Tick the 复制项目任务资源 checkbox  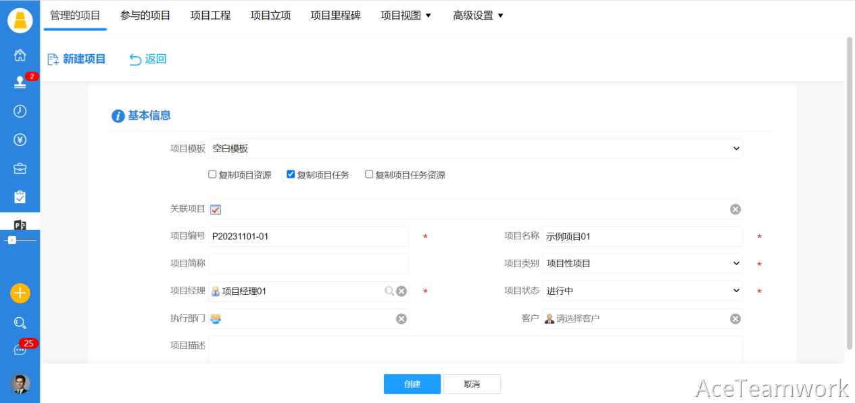[369, 174]
